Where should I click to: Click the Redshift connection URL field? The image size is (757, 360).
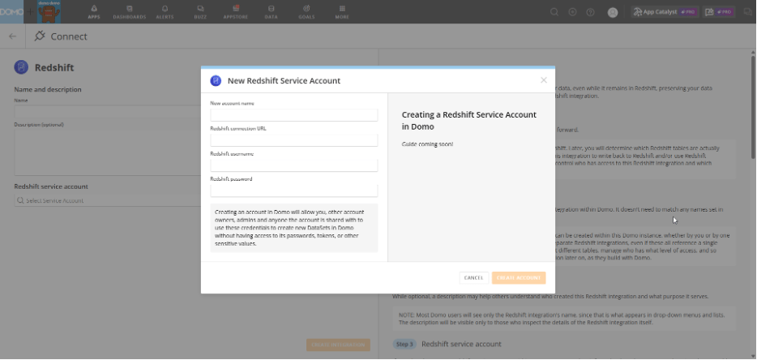pos(294,140)
